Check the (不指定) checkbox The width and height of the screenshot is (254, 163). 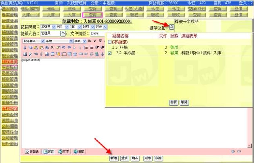(x=110, y=42)
